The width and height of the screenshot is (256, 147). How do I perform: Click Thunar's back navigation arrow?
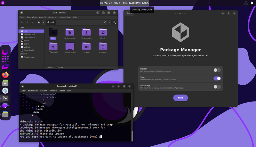(22, 22)
